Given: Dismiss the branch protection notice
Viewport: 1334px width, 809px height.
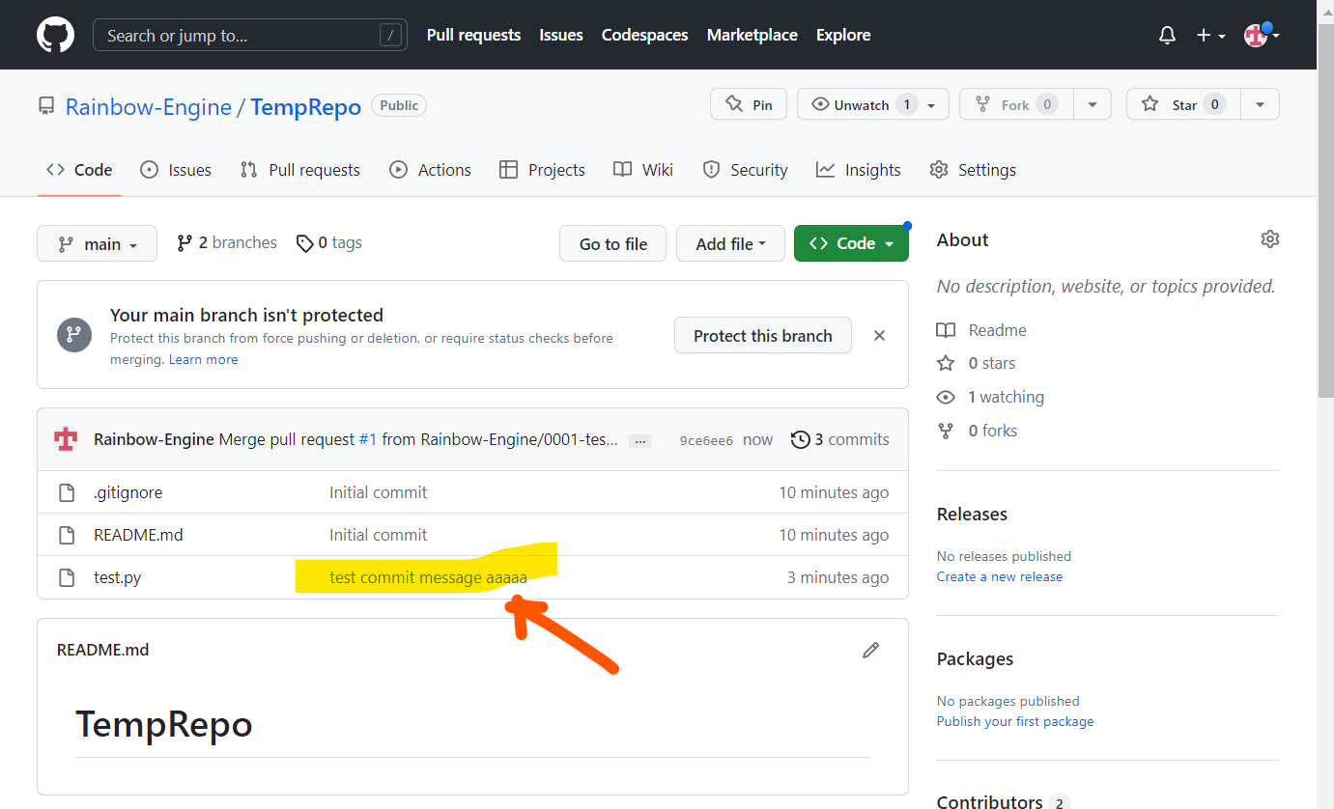Looking at the screenshot, I should click(879, 336).
